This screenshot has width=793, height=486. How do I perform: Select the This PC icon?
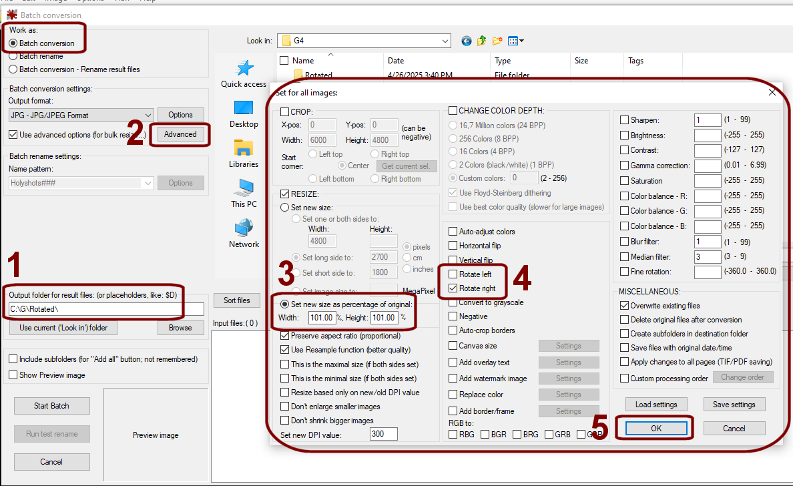pyautogui.click(x=244, y=188)
